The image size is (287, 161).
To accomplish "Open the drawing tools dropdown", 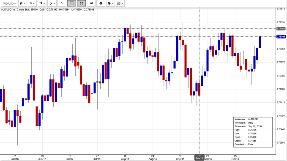I will [42, 3].
